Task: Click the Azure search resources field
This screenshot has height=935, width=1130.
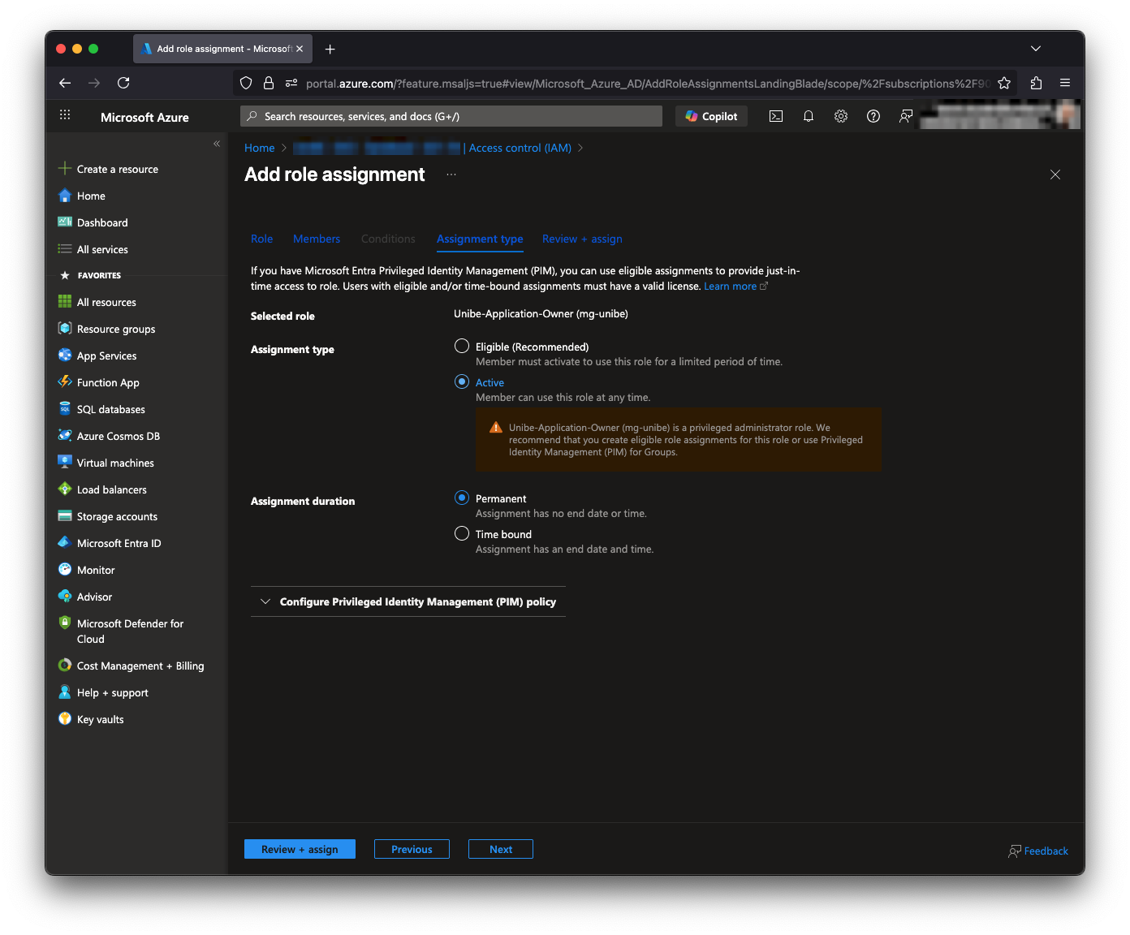Action: [451, 116]
